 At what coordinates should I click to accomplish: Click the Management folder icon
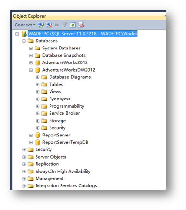pos(30,179)
